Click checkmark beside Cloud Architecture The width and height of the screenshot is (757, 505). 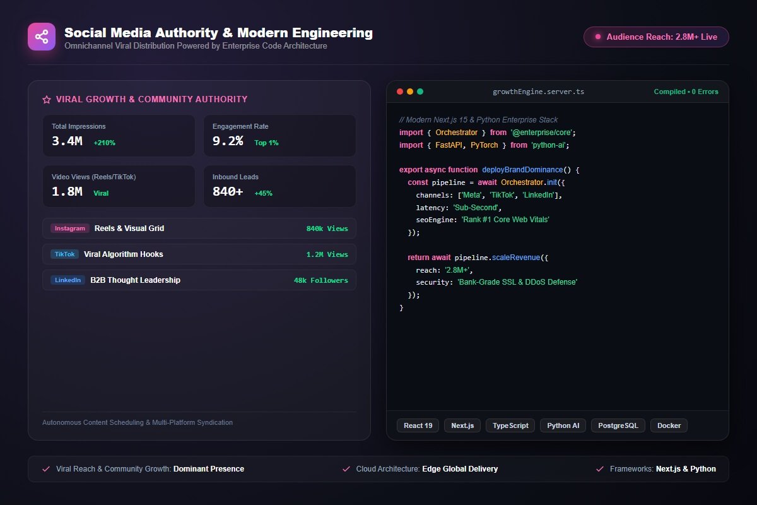coord(346,469)
